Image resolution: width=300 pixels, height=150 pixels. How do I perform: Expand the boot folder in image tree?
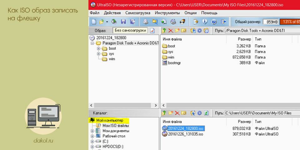coord(98,49)
